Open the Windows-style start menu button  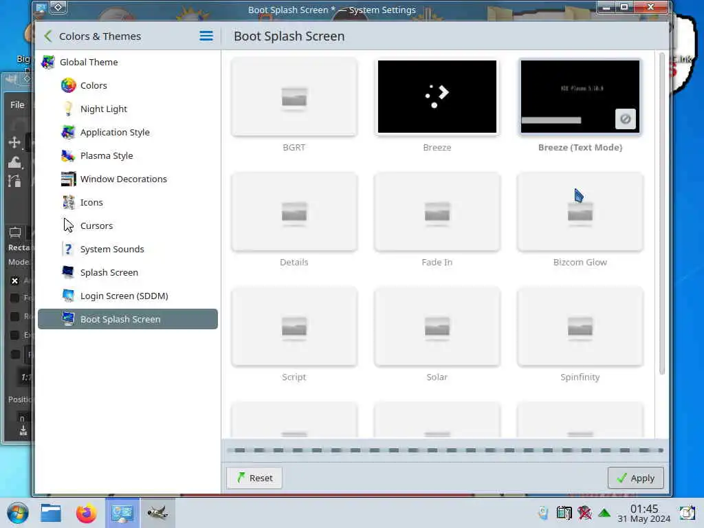pos(17,513)
